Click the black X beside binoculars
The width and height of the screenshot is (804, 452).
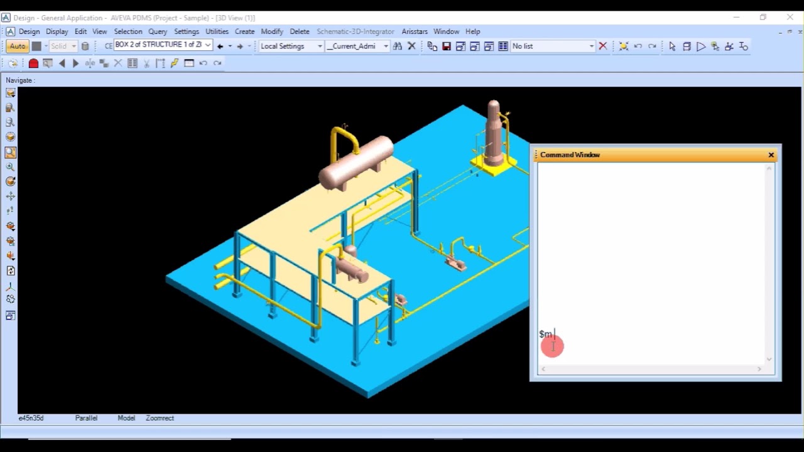coord(411,46)
